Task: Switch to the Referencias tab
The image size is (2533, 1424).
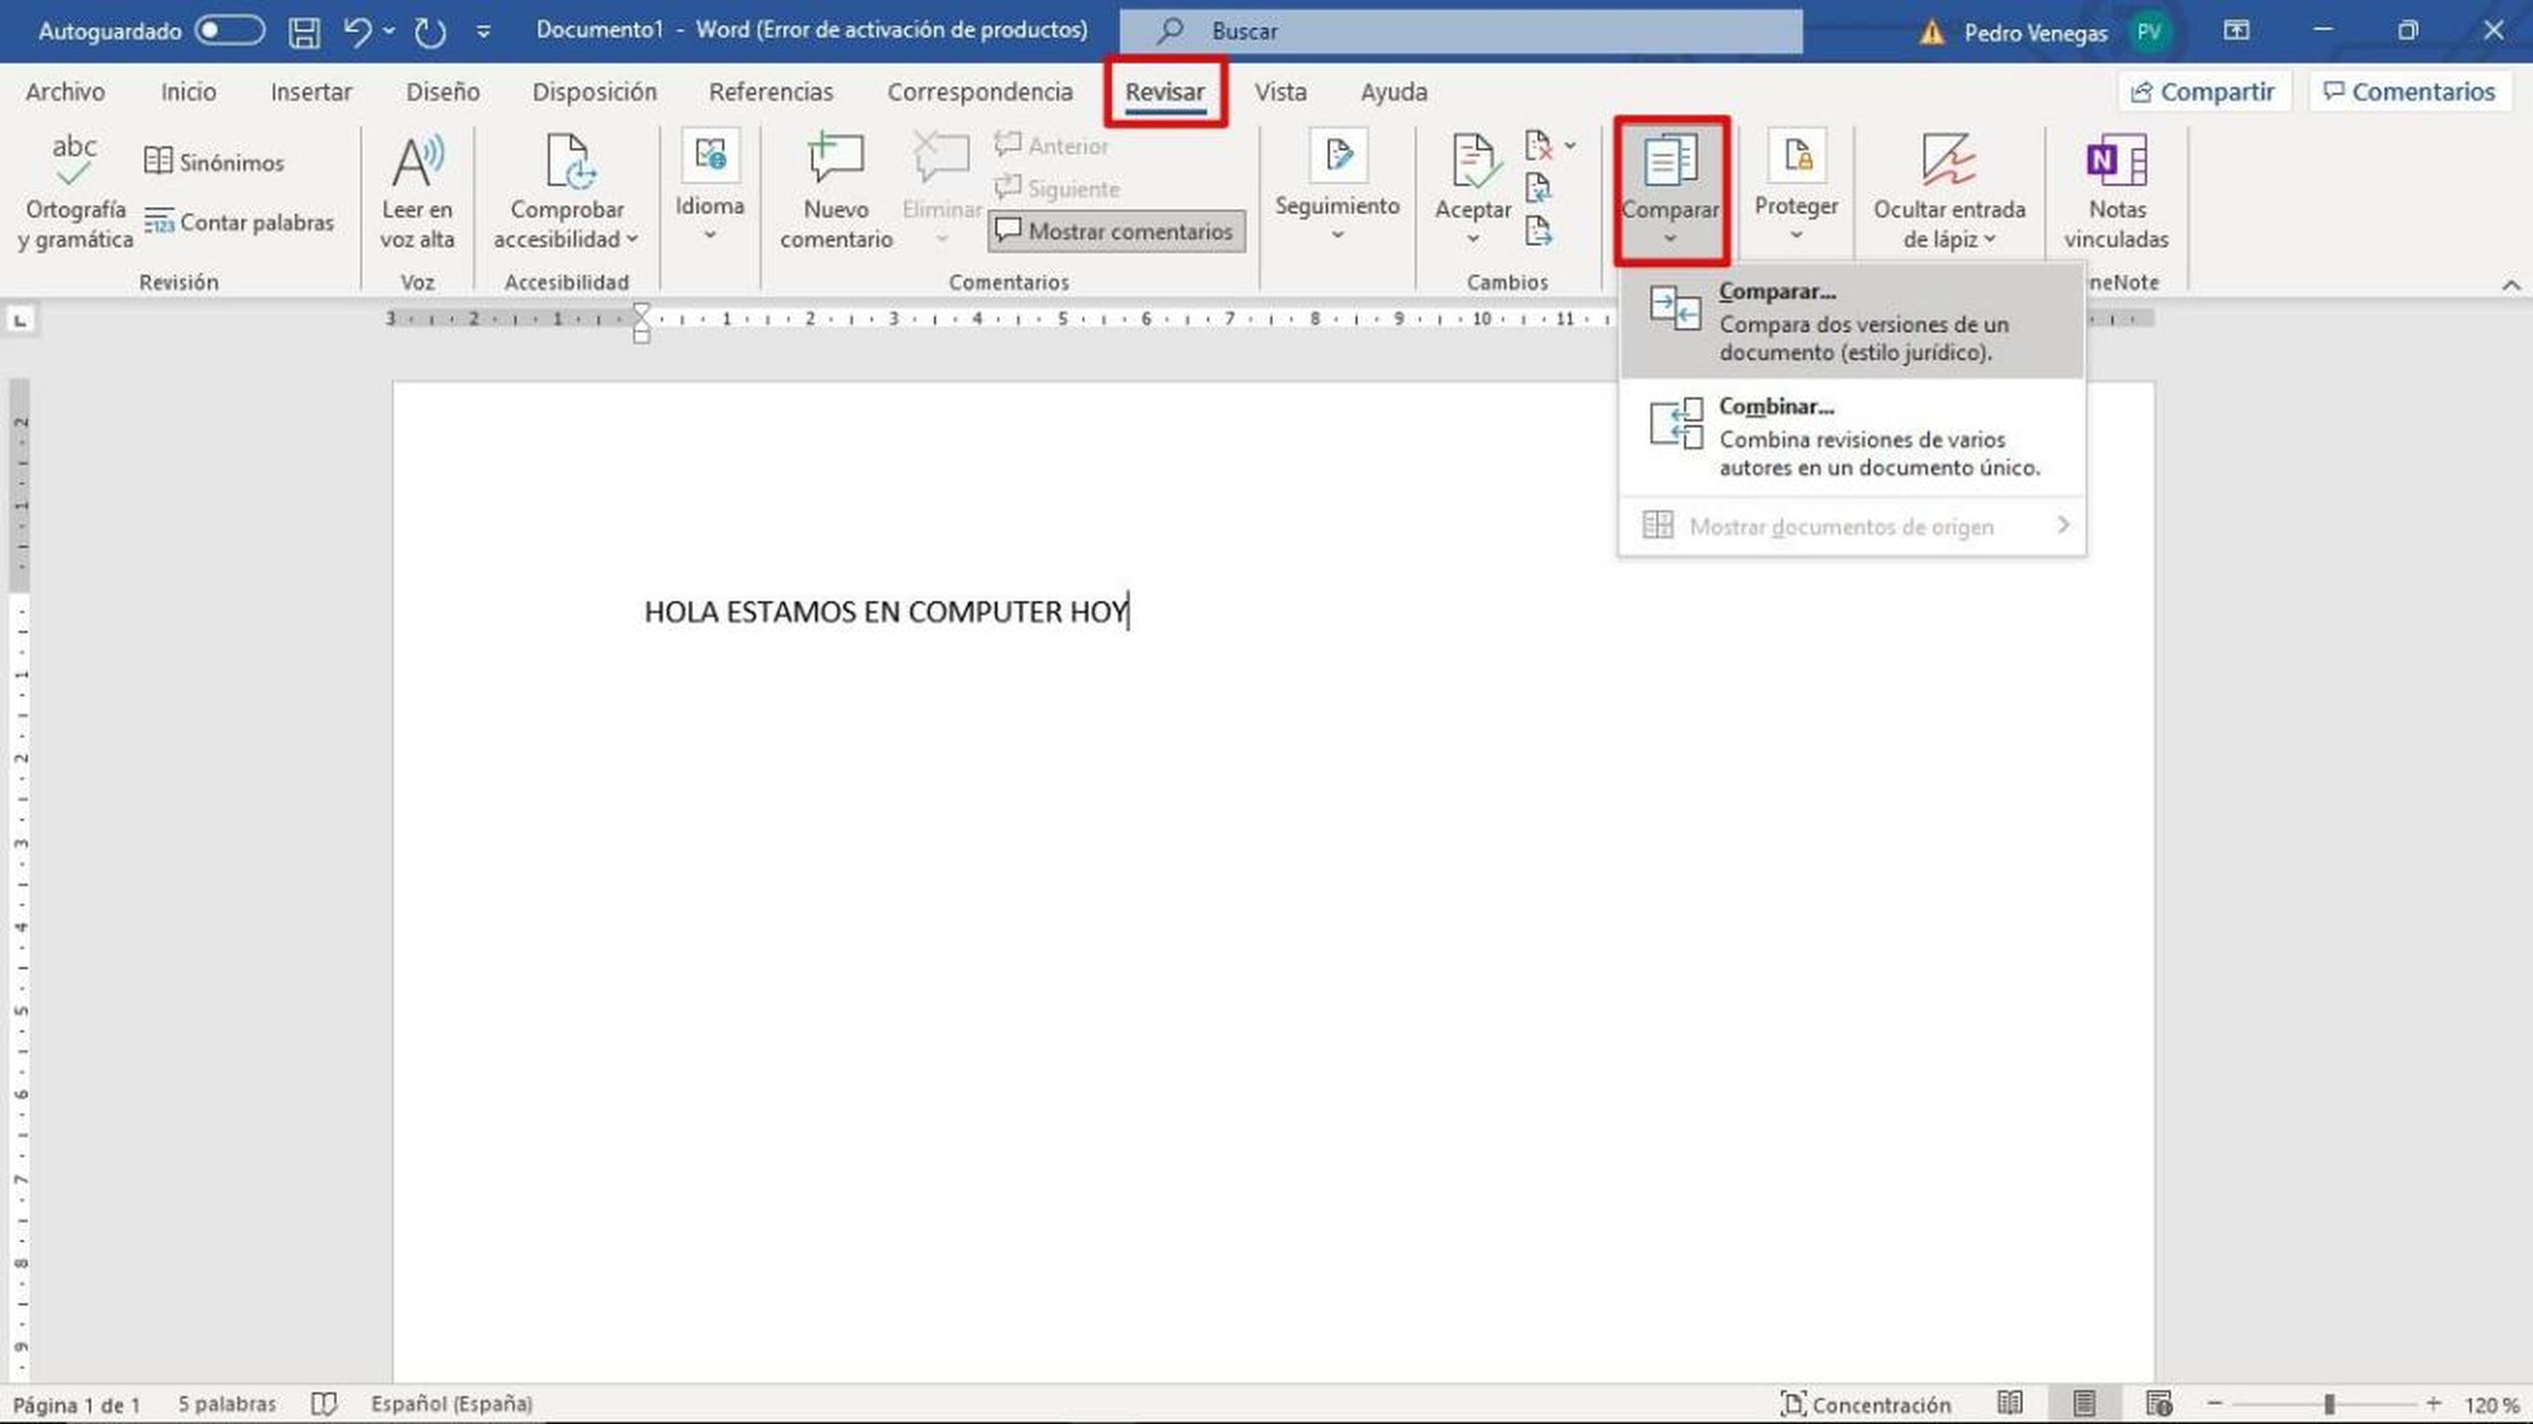Action: click(771, 92)
